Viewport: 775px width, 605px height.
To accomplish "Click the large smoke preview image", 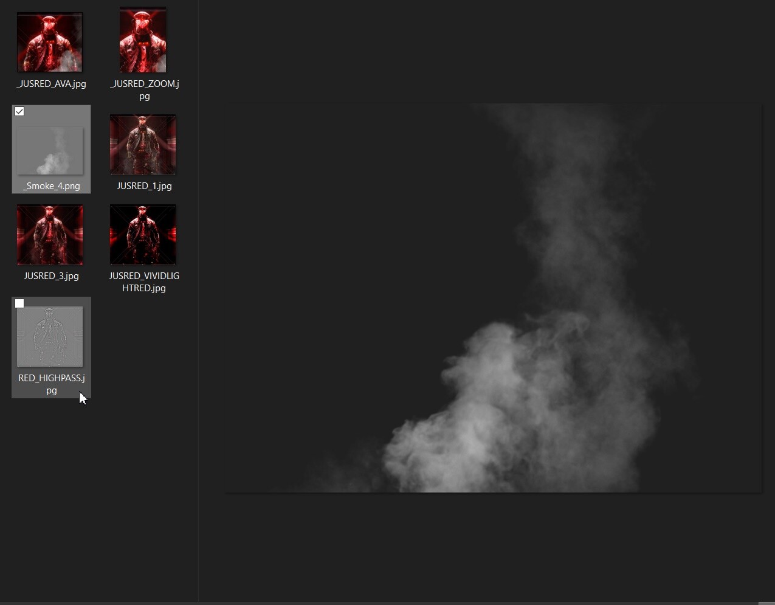I will click(x=493, y=298).
